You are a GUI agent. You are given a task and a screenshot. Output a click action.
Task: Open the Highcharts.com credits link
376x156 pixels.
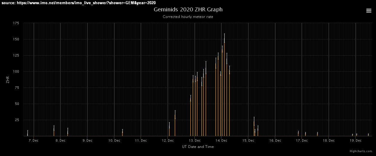pos(361,151)
